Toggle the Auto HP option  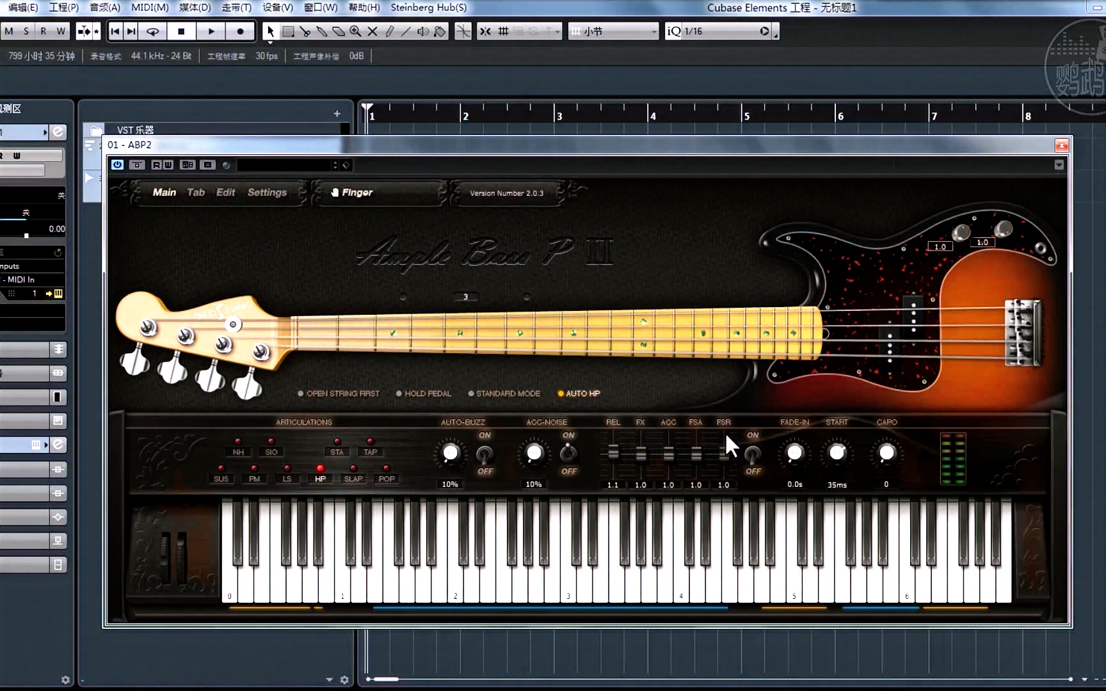pyautogui.click(x=579, y=393)
